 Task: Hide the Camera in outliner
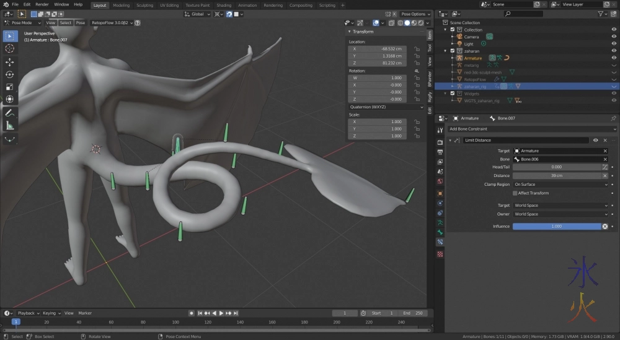614,37
